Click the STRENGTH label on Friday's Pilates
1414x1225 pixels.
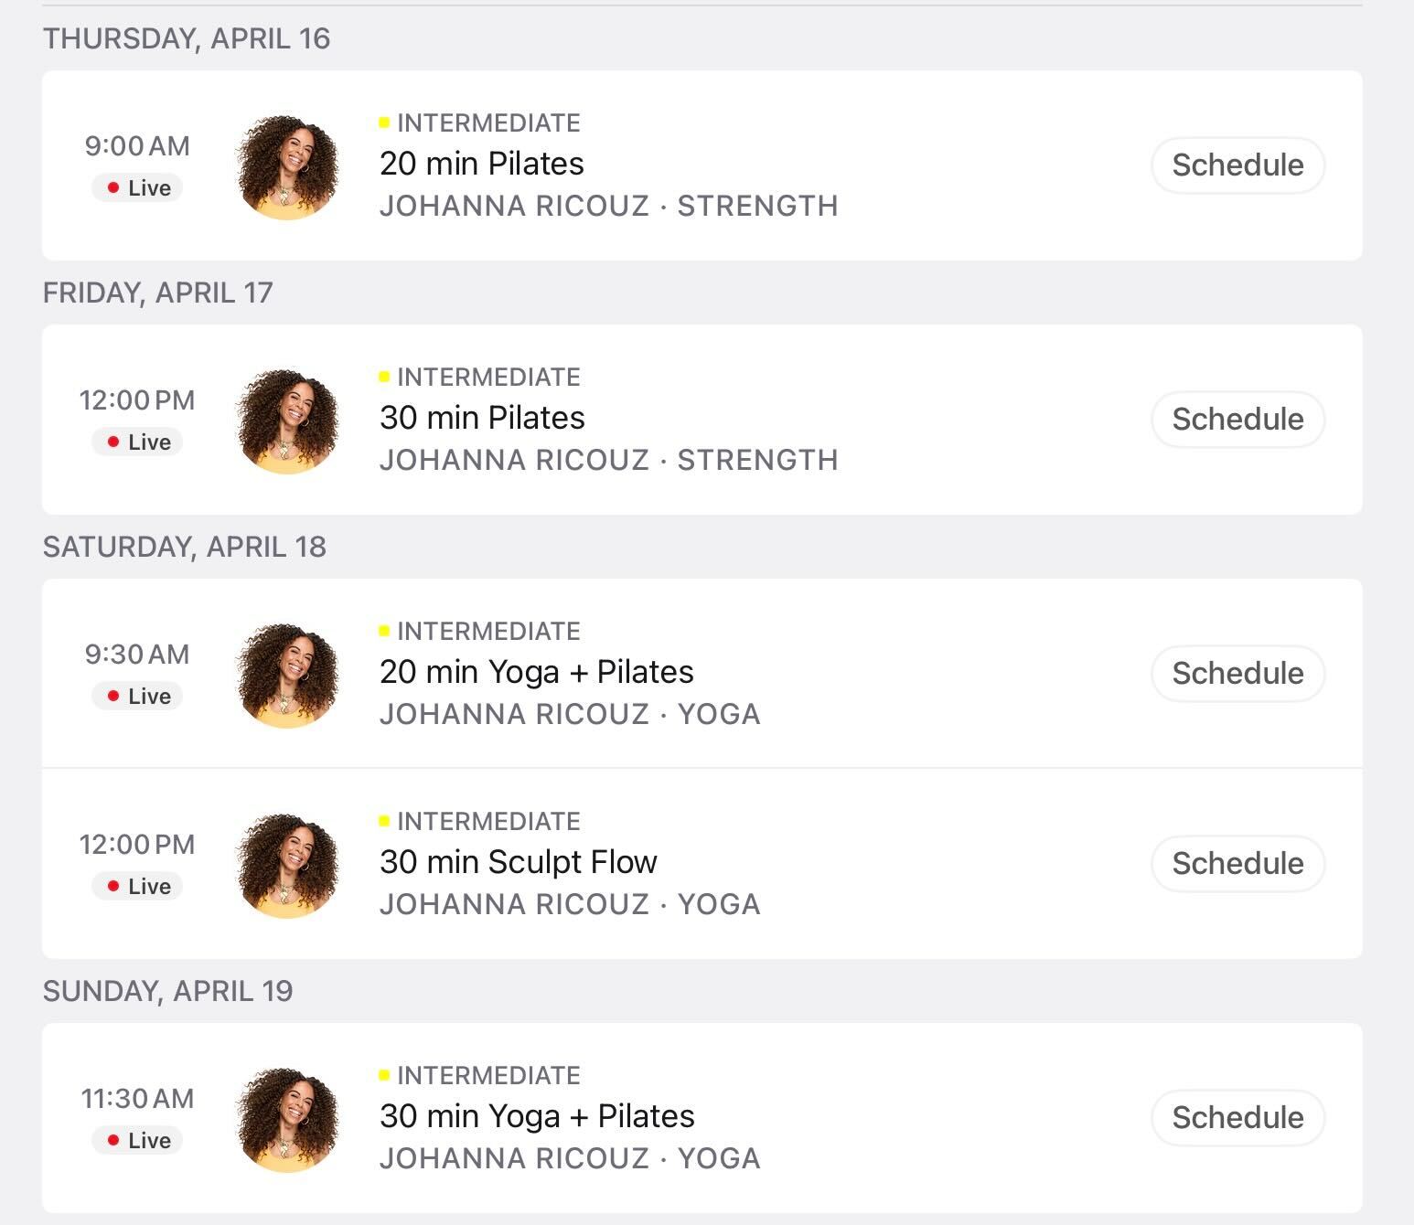click(757, 460)
